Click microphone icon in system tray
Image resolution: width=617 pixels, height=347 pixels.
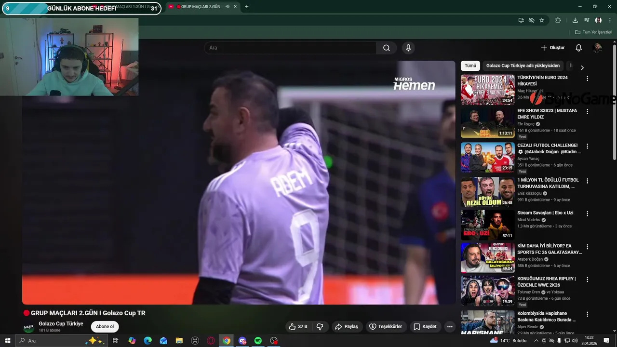click(x=559, y=341)
